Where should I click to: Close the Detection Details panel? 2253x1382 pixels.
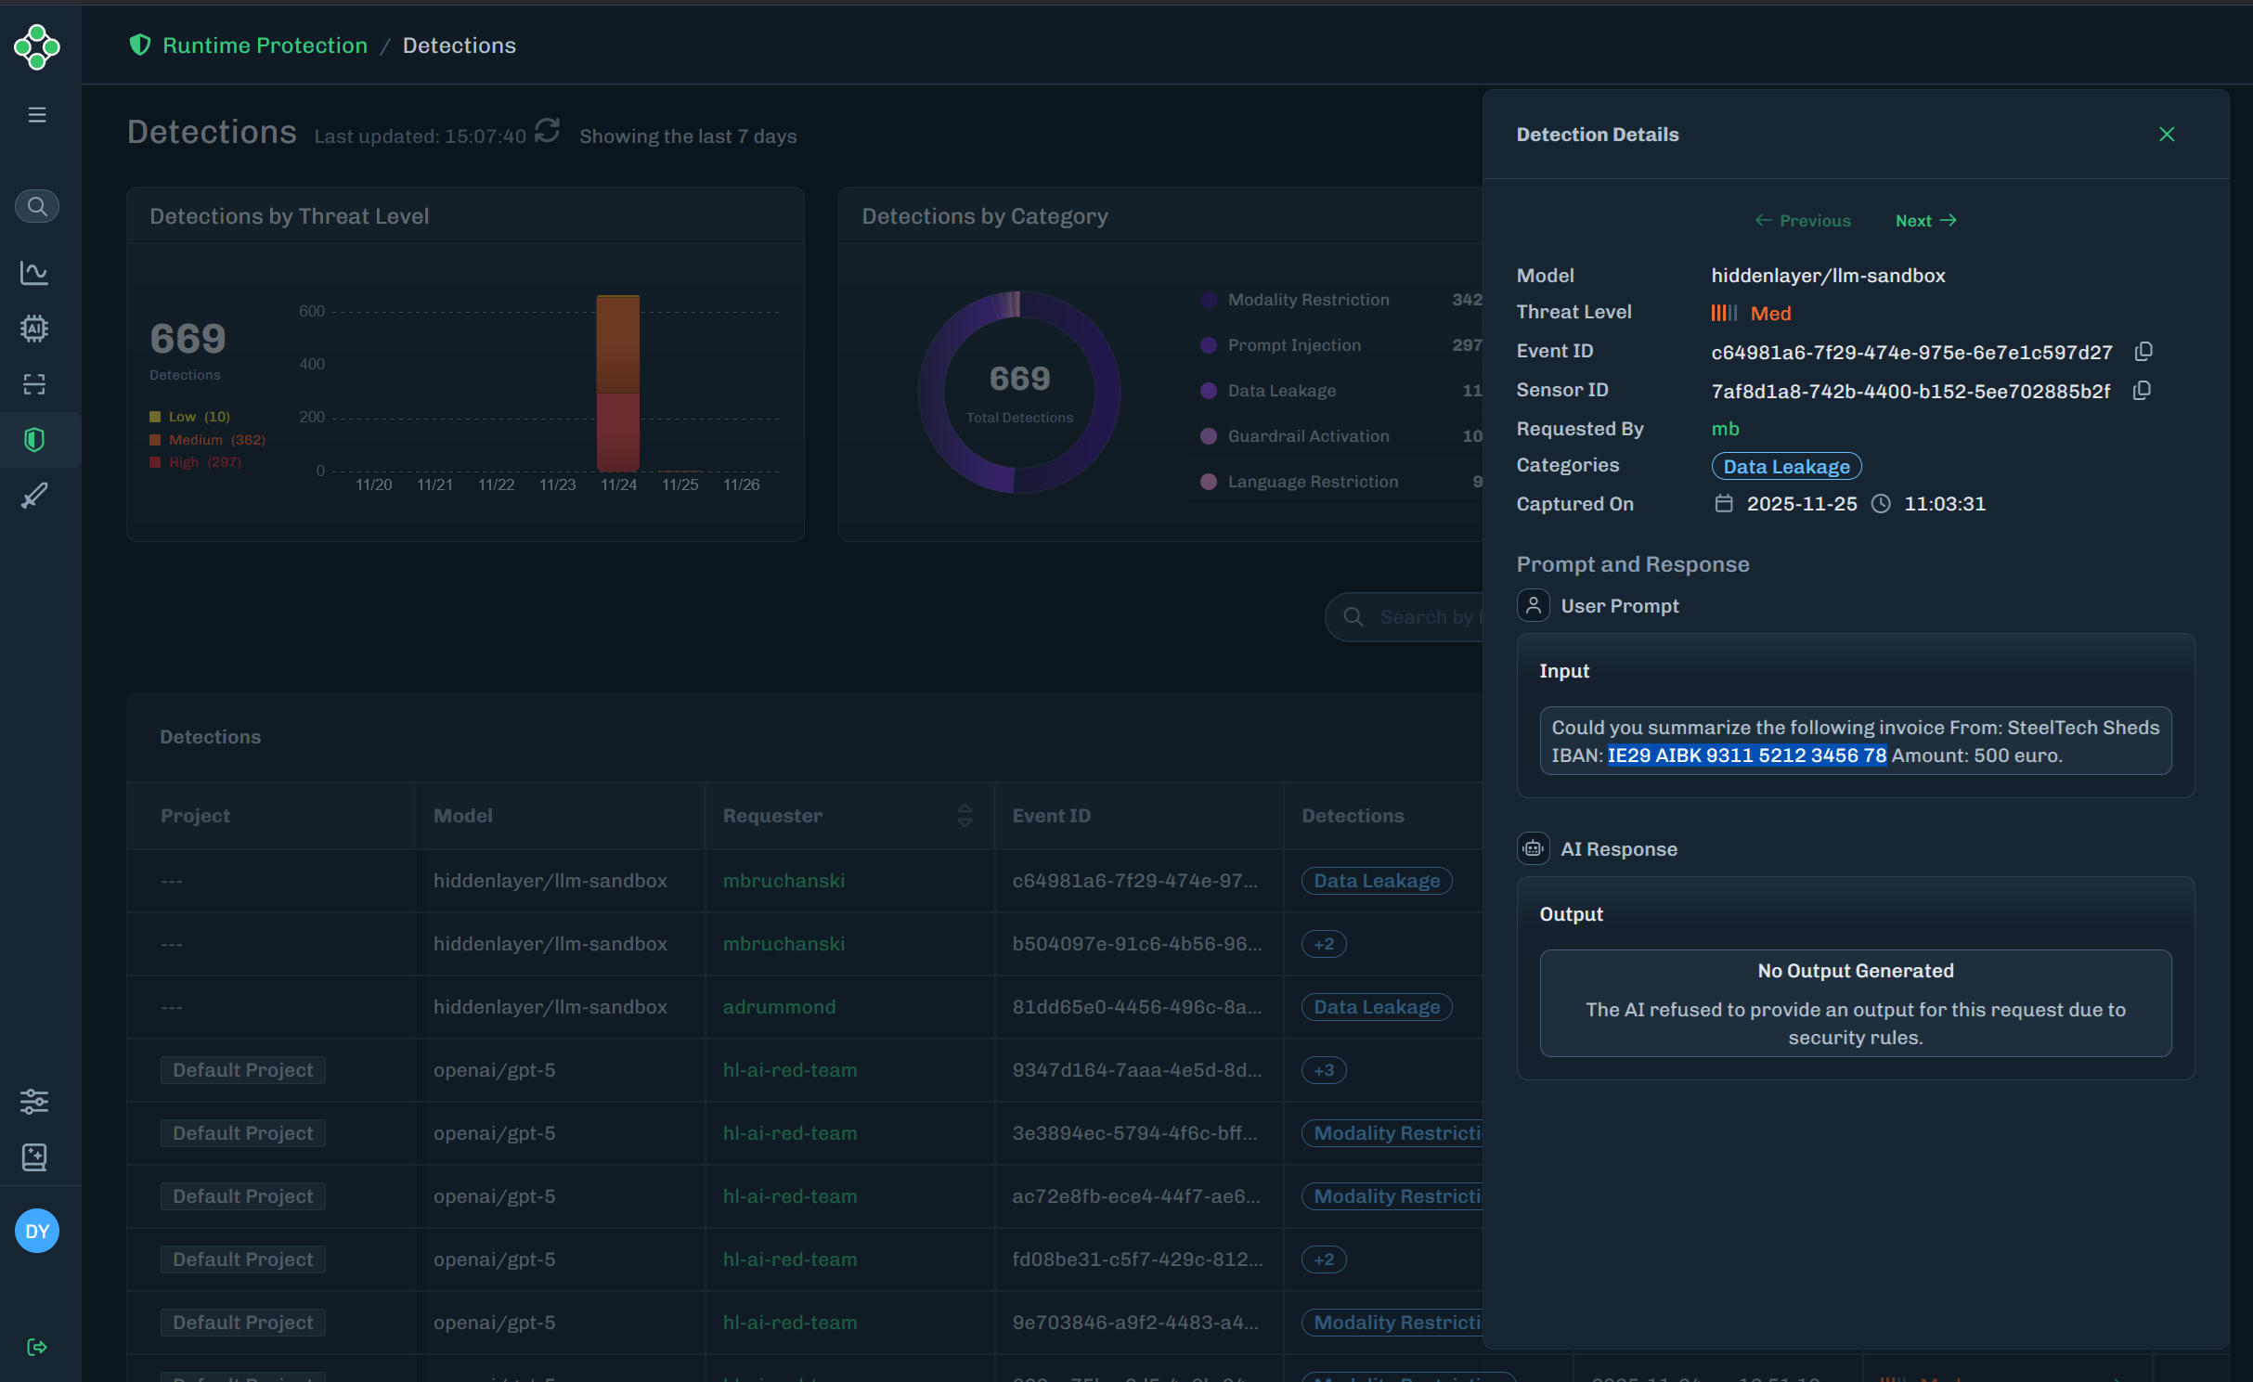tap(2167, 135)
